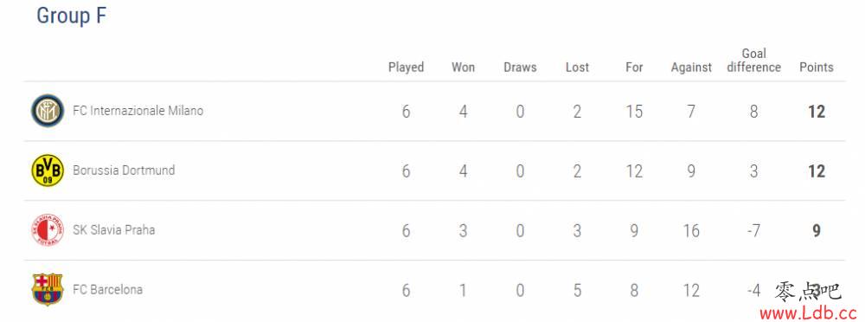Click the FC Barcelona crest
865x322 pixels.
tap(48, 289)
